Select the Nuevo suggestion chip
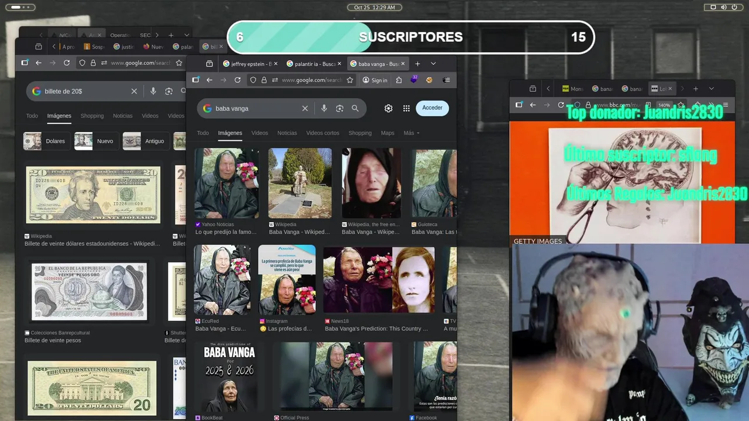 coord(97,141)
